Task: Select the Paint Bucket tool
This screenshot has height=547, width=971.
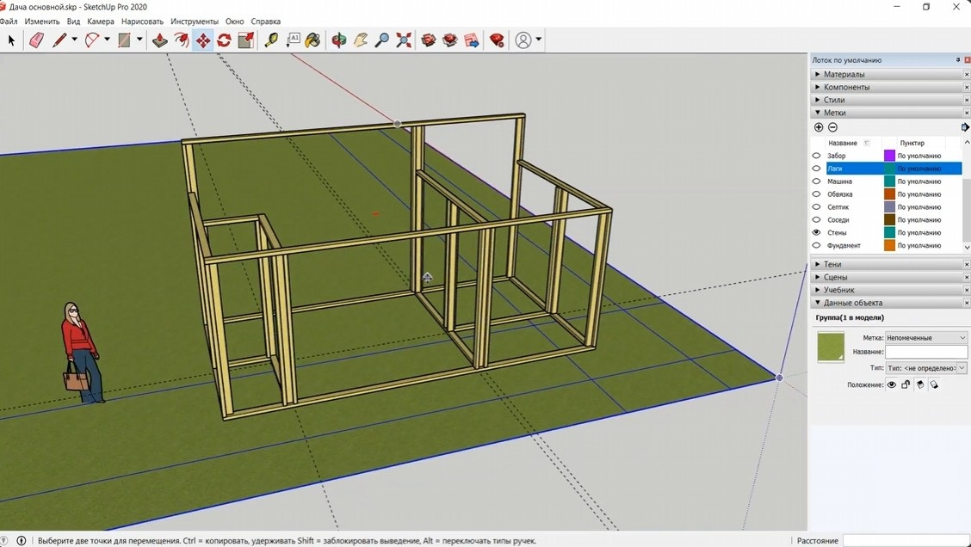Action: click(x=313, y=40)
